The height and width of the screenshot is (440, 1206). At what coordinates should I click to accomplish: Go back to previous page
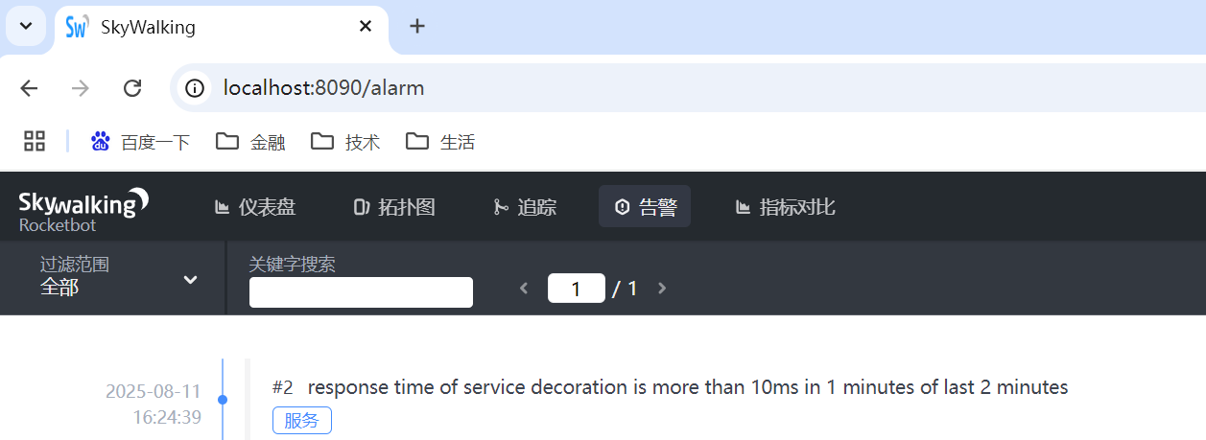coord(29,88)
